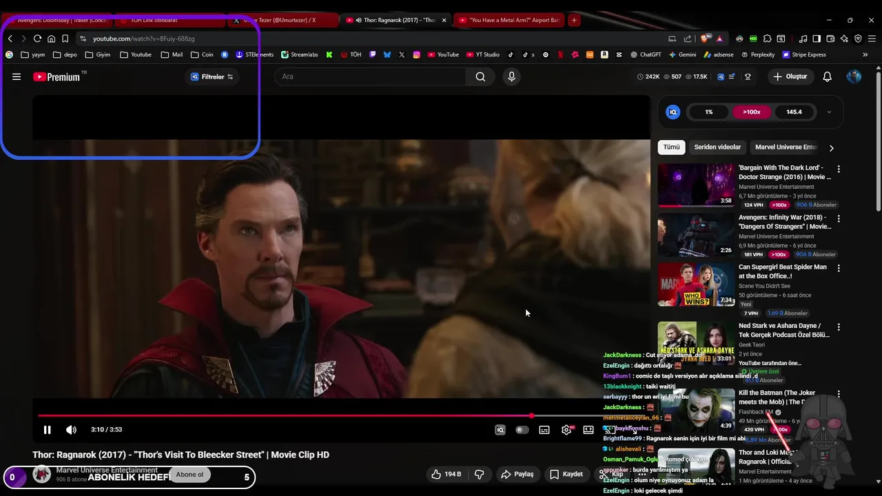The image size is (882, 496).
Task: Select the Seriden videolar chip
Action: [717, 147]
